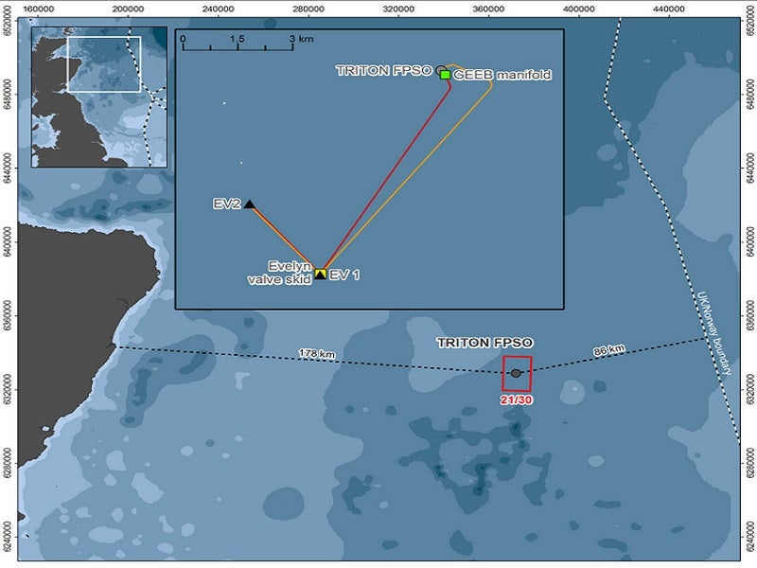This screenshot has height=568, width=757.
Task: Click the "3 km" scale bar label
Action: click(x=300, y=41)
